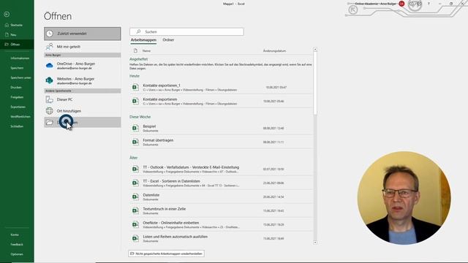The image size is (468, 263).
Task: Click Nicht gespeicherte Arbeitsmappen wiederherstellen
Action: 166,254
